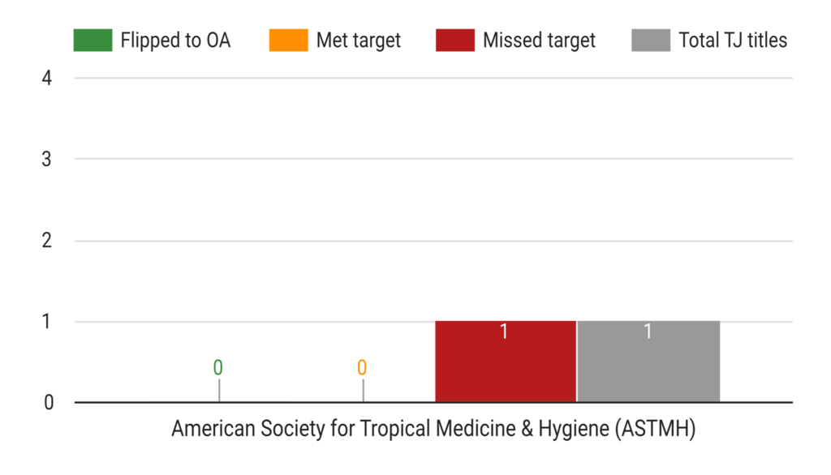Click the ASTMH category axis label
Image resolution: width=831 pixels, height=475 pixels.
(433, 429)
